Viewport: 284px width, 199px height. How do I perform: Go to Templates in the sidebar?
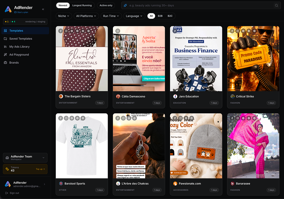(25, 31)
